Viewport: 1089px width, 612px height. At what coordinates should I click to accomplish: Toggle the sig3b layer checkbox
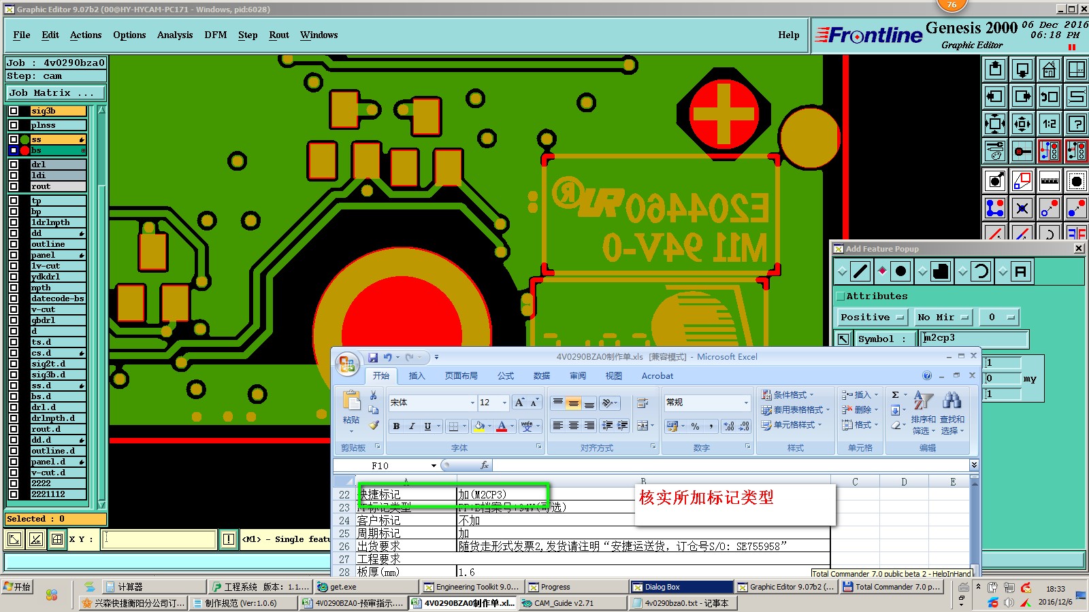point(14,111)
